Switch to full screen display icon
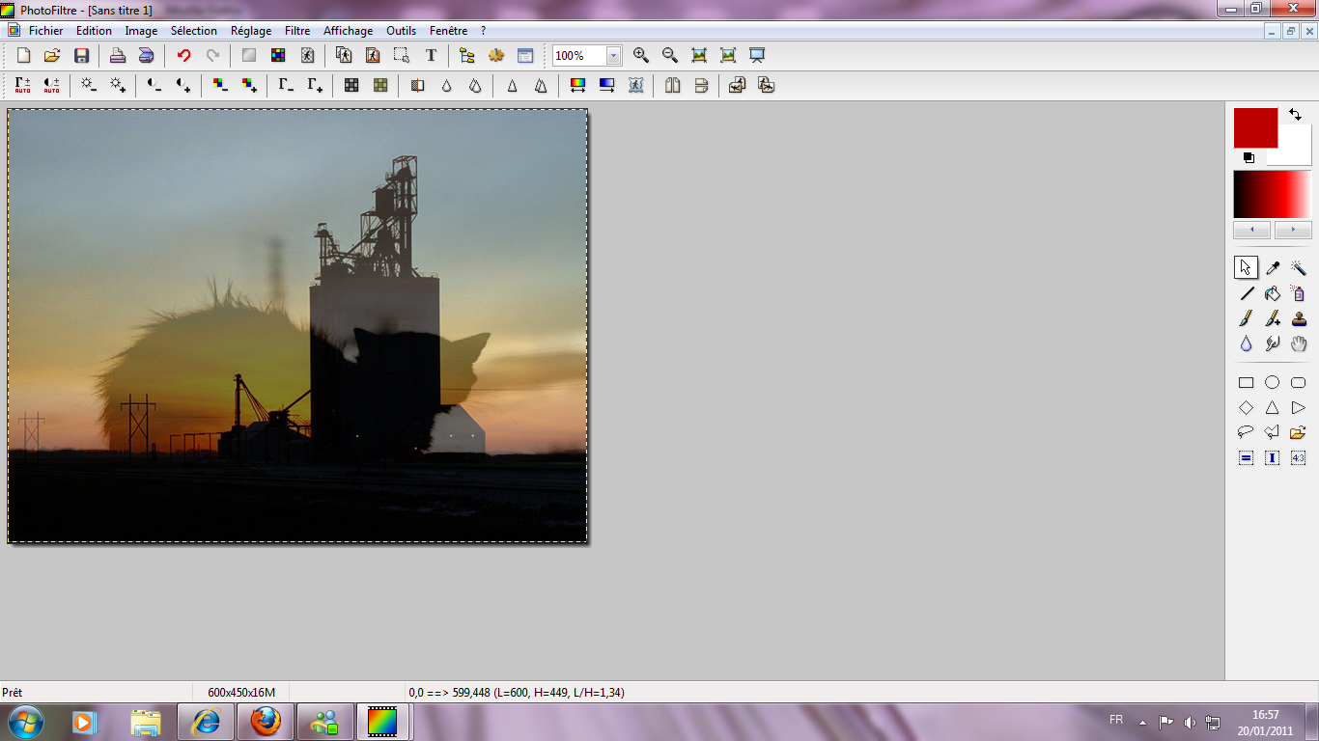This screenshot has height=741, width=1319. [x=757, y=56]
